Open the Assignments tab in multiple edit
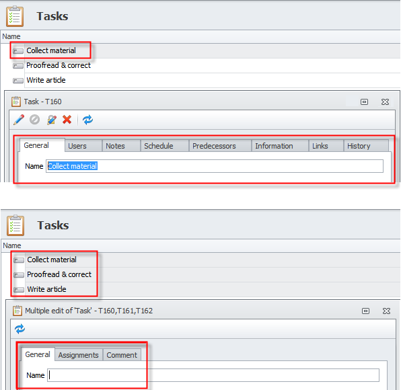This screenshot has height=390, width=401. click(79, 355)
